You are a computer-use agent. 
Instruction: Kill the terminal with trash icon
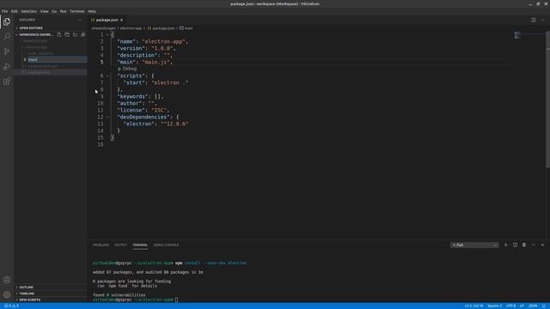tap(524, 245)
